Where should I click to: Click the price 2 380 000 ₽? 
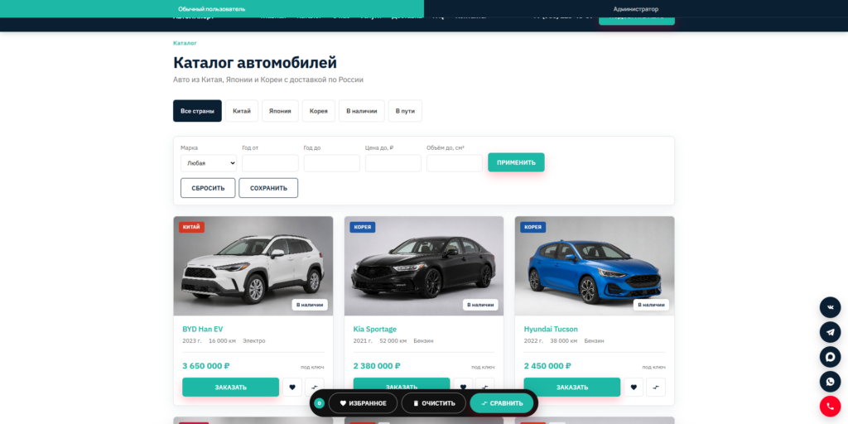coord(377,366)
